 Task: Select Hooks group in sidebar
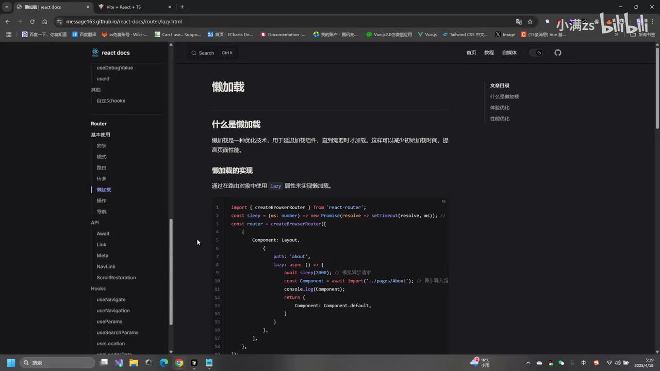[98, 289]
